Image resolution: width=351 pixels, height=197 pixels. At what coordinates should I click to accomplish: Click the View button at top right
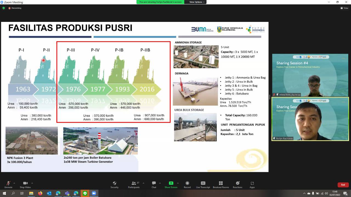tap(344, 8)
